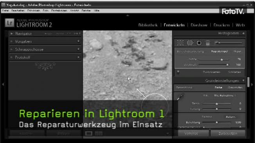Hide the top module panel arrow
Viewport: 255px width, 143px height.
click(x=127, y=16)
